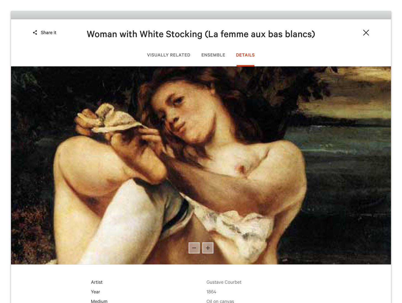Screen dimensions: 402x303
Task: Click the Medium field label
Action: tap(99, 301)
